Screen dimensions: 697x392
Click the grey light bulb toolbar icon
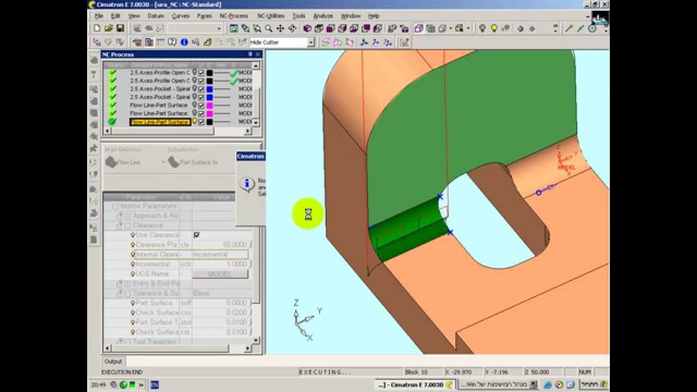pyautogui.click(x=482, y=28)
